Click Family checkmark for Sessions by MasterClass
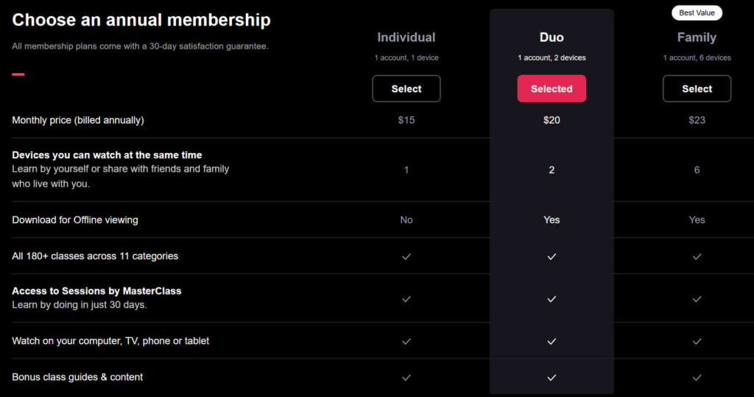 click(x=697, y=299)
